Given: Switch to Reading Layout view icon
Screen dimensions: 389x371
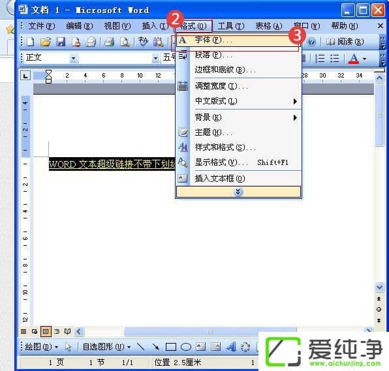Looking at the screenshot, I should pyautogui.click(x=67, y=332).
